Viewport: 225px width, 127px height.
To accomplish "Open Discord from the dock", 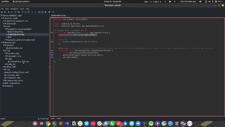I will [106, 123].
